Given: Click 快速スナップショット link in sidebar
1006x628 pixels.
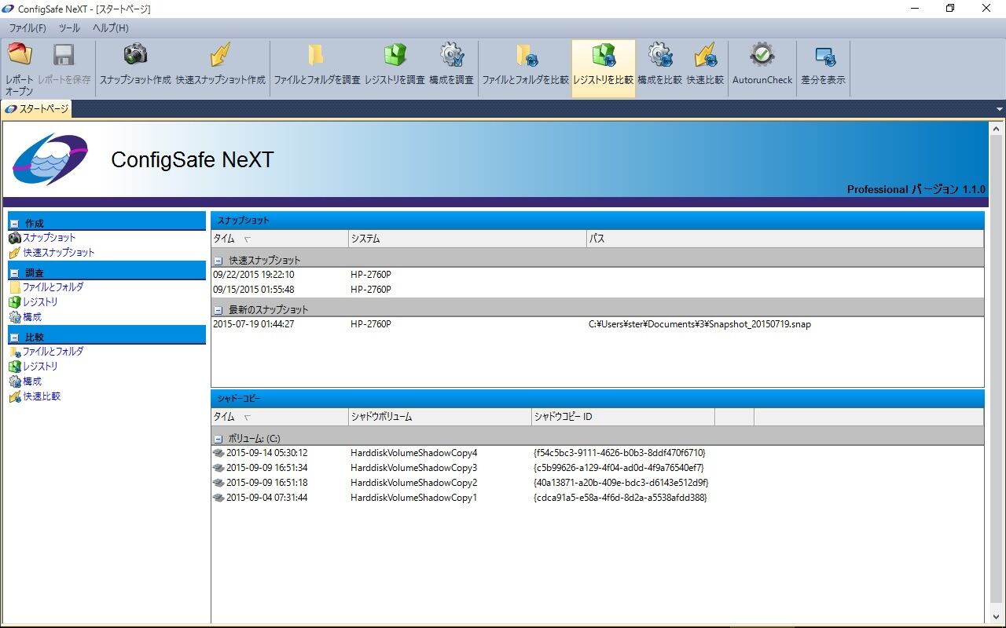Looking at the screenshot, I should (x=58, y=253).
